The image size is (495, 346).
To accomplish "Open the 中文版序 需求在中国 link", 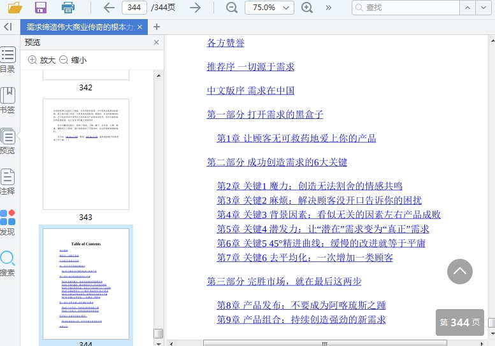I will coord(250,91).
